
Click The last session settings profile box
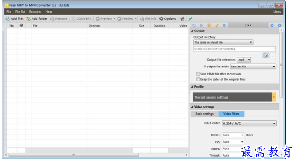[x=232, y=97]
